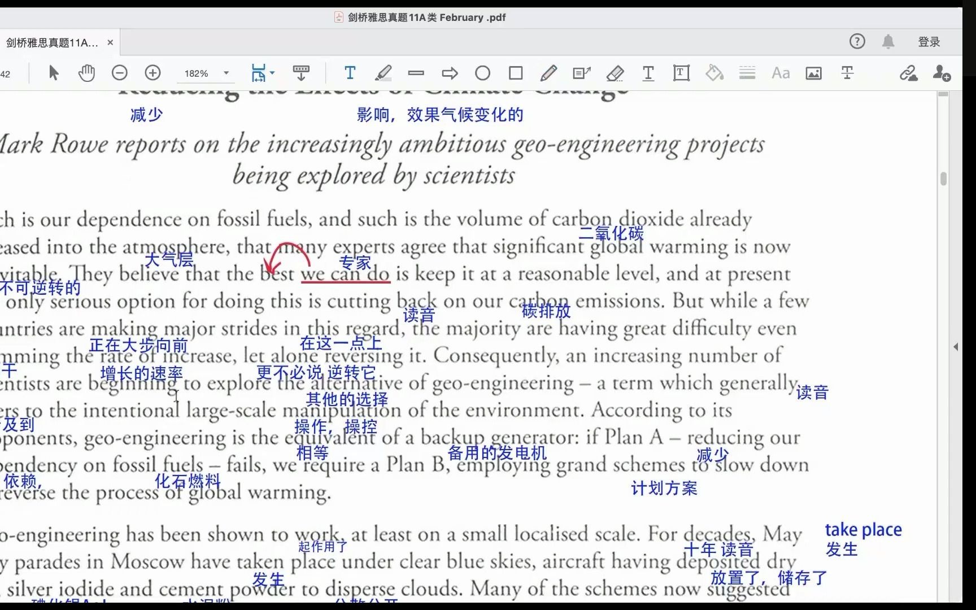The height and width of the screenshot is (610, 976).
Task: Zoom in with the plus button
Action: [x=153, y=73]
